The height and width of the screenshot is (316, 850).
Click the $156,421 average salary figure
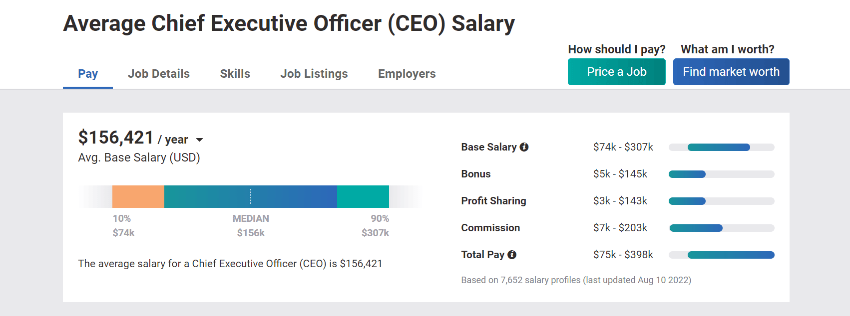click(x=116, y=138)
